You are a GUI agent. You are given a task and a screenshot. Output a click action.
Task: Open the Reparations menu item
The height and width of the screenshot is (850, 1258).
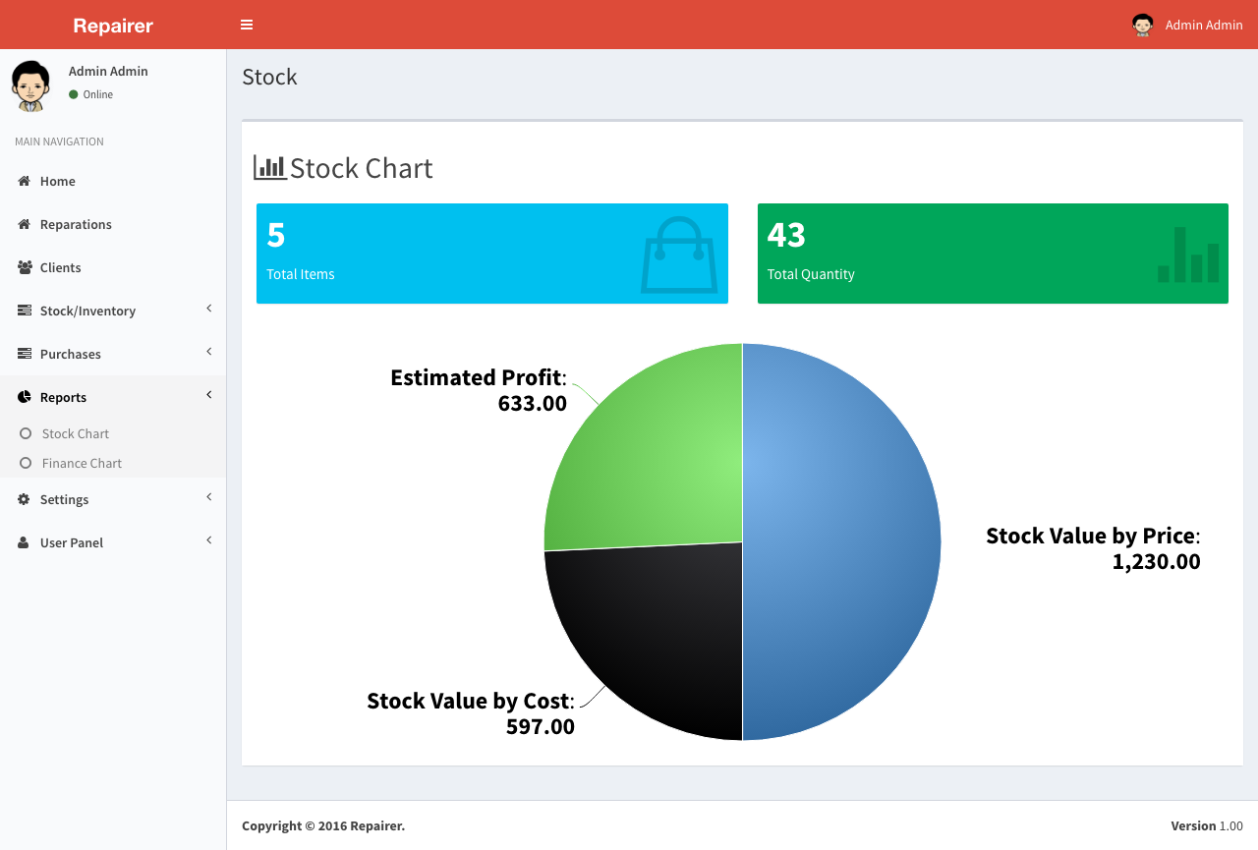coord(76,225)
